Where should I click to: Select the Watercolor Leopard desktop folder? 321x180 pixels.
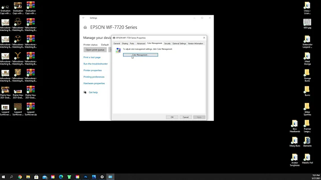pos(307,42)
